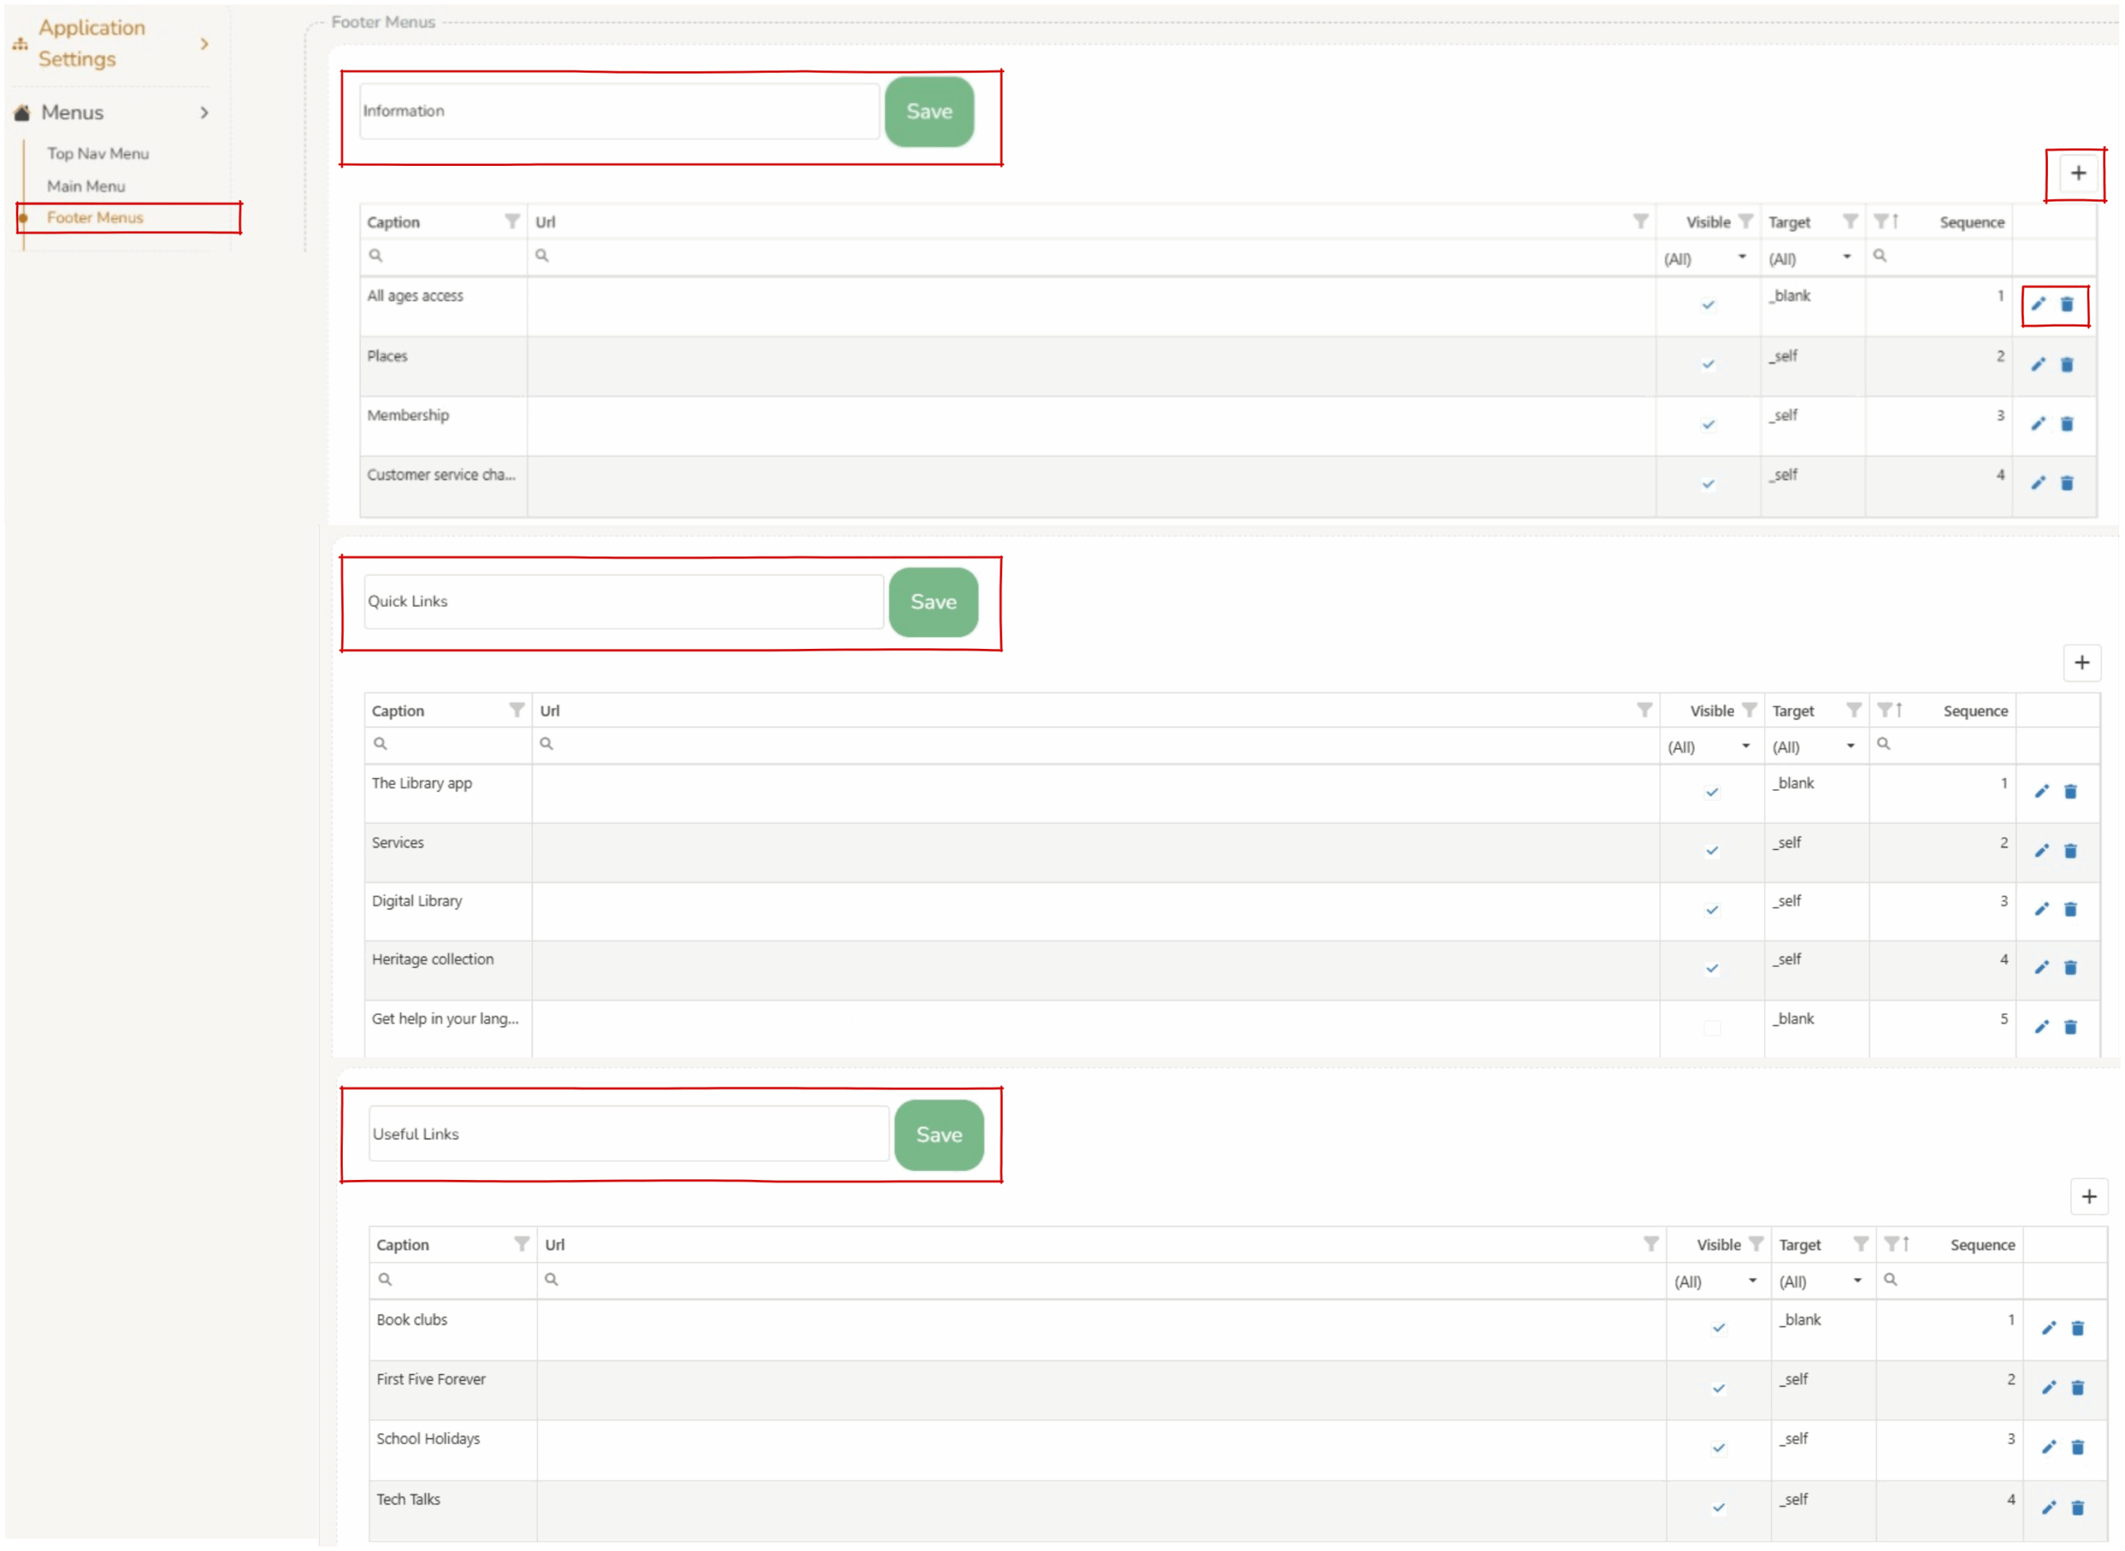Open the Target (All) dropdown in the Quick Links table
This screenshot has width=2125, height=1551.
1812,746
